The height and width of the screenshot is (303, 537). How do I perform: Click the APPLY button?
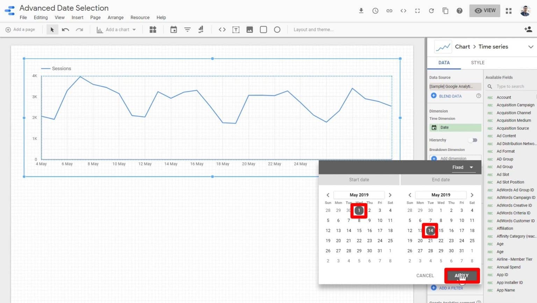462,275
